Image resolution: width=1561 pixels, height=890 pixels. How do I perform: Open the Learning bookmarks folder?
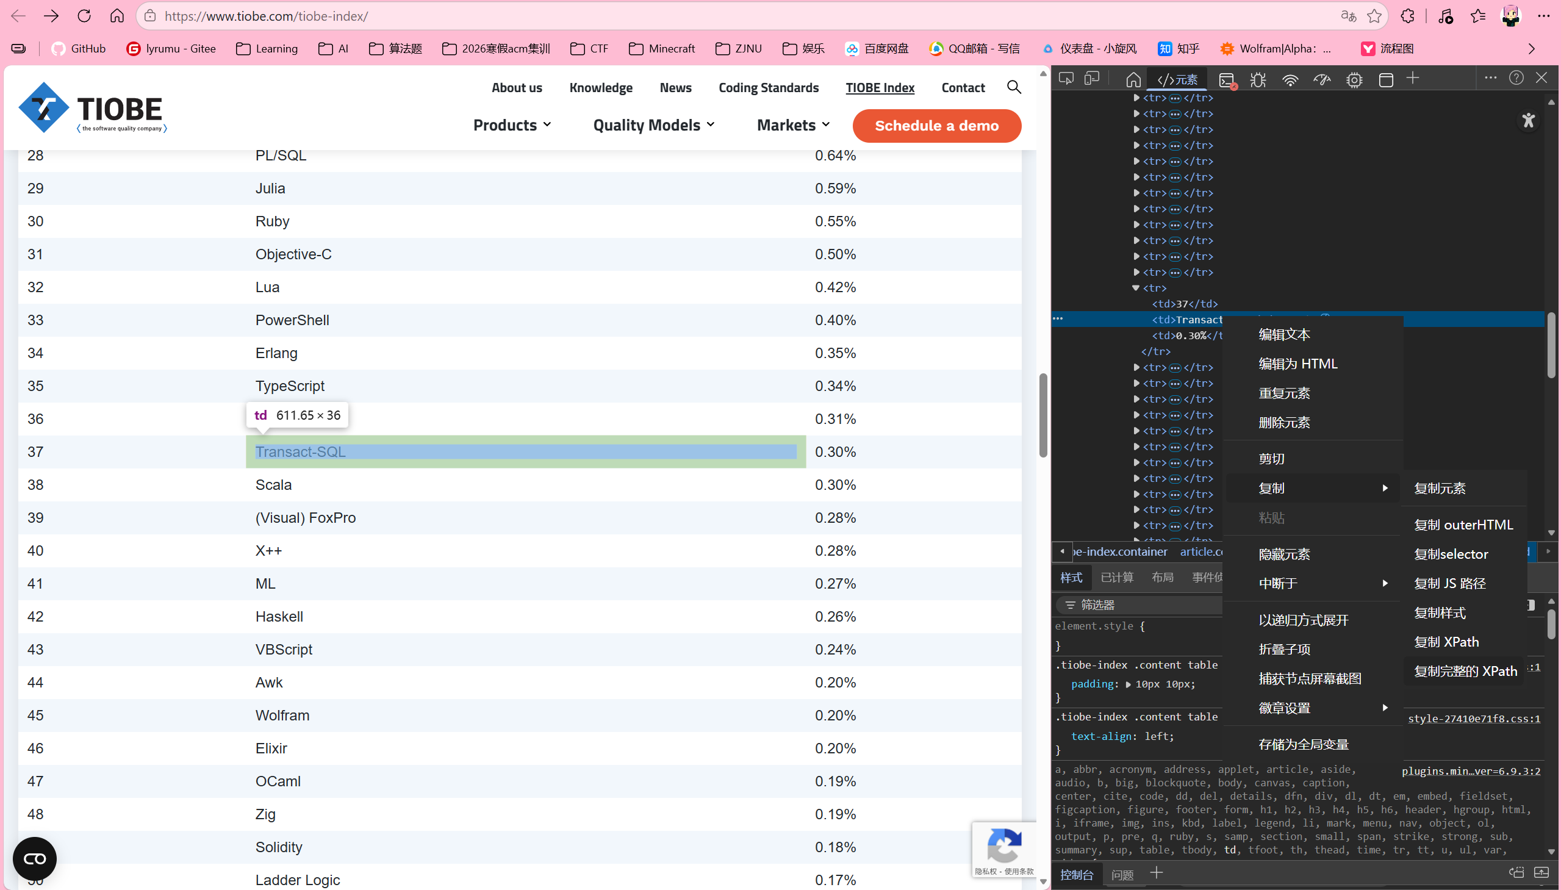(x=267, y=48)
